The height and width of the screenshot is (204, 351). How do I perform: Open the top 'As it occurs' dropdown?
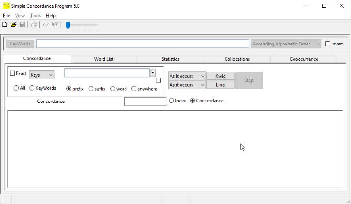click(187, 76)
